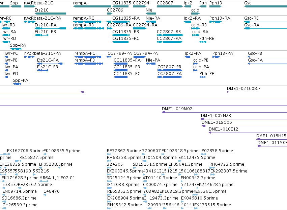Click the RE37867.5prime EST label
Viewport: 287px width, 210px height.
pos(124,151)
